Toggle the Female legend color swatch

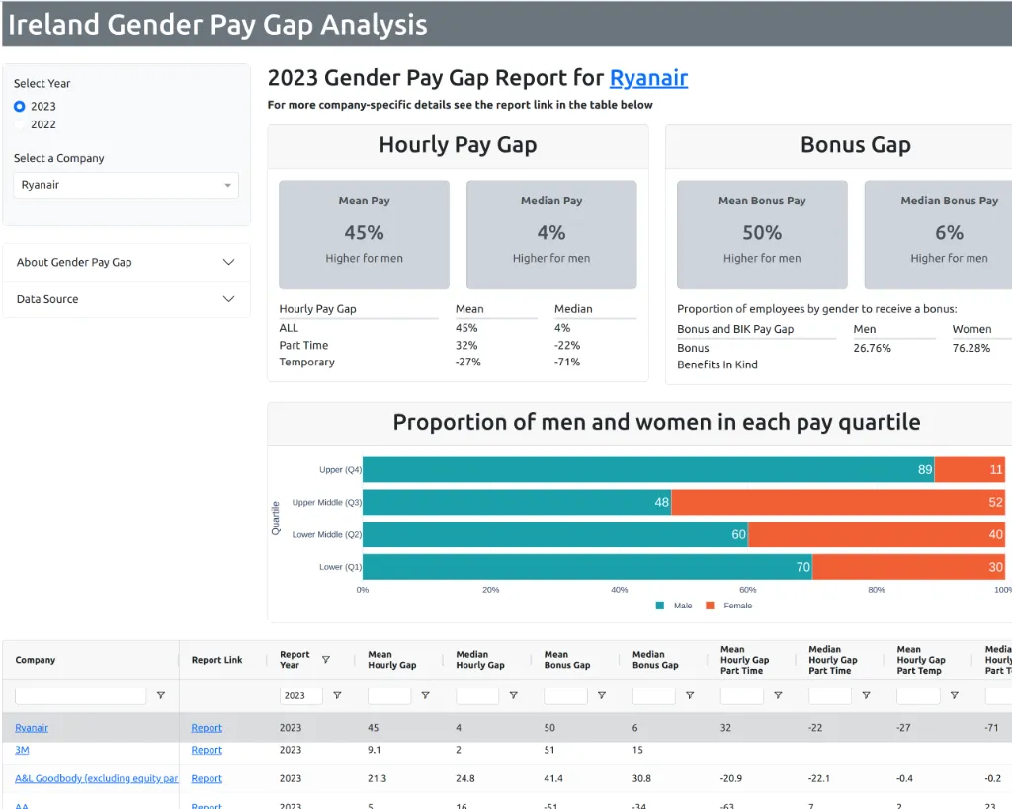point(710,606)
